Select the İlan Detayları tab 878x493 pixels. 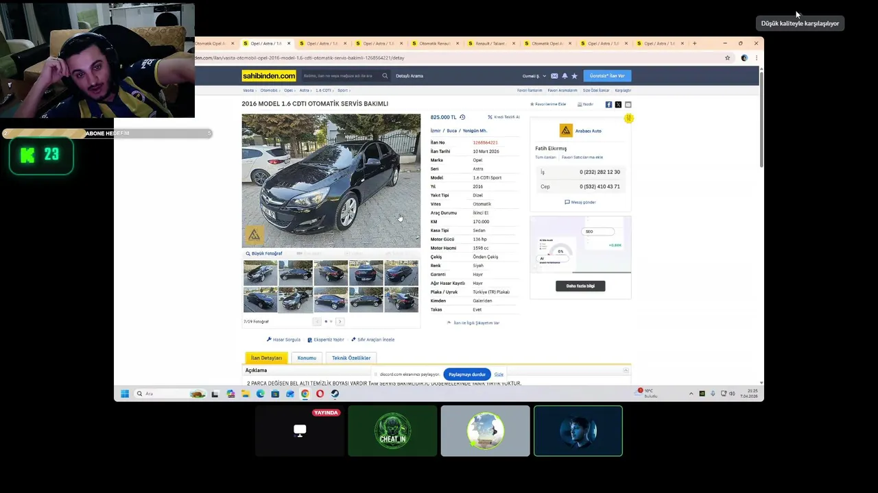coord(266,358)
